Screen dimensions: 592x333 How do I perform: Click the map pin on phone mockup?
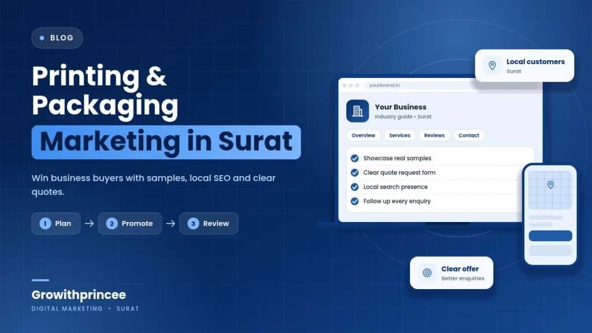(550, 184)
